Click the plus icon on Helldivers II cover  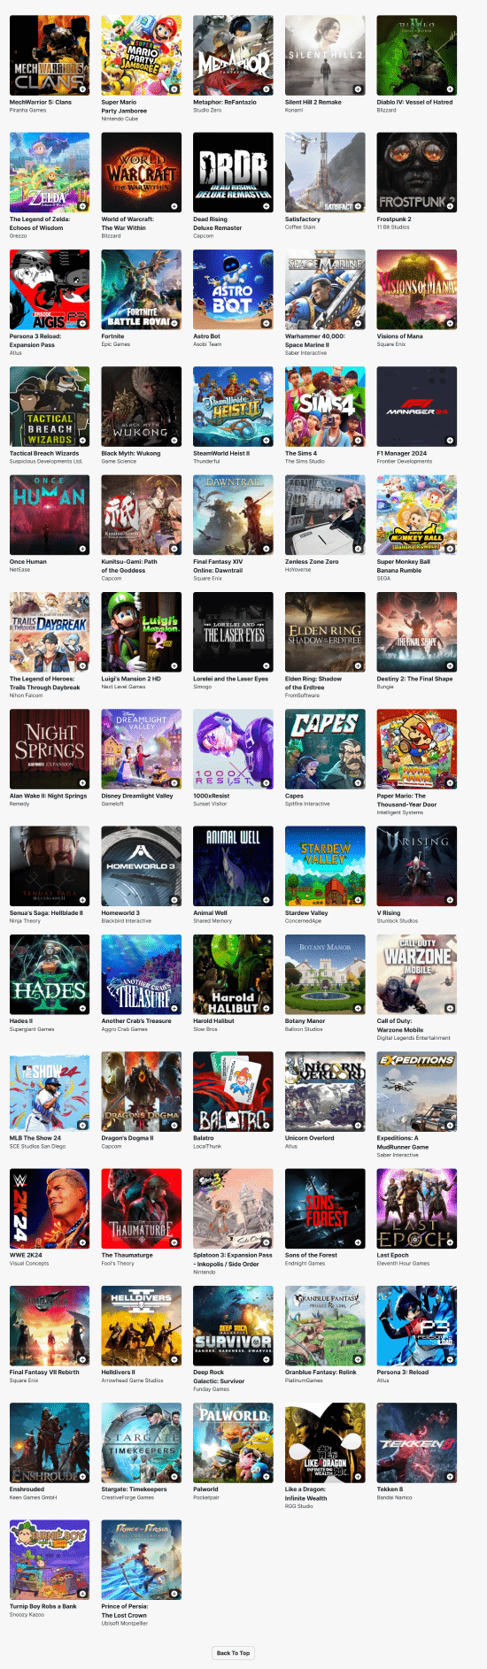[174, 1360]
